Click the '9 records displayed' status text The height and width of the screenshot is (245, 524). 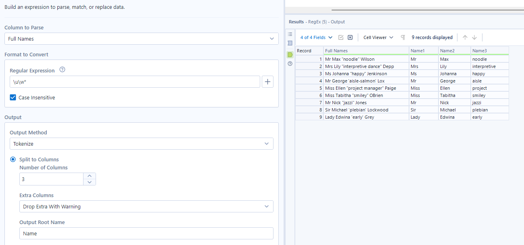[432, 37]
